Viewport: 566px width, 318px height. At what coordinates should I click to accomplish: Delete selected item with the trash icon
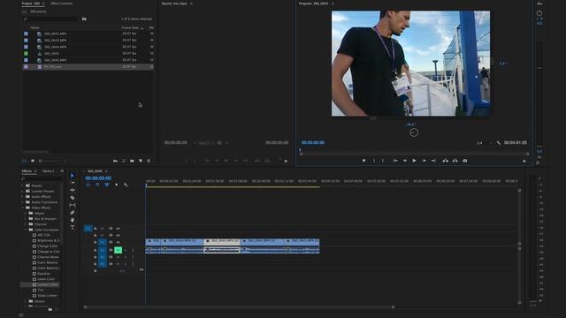[149, 161]
